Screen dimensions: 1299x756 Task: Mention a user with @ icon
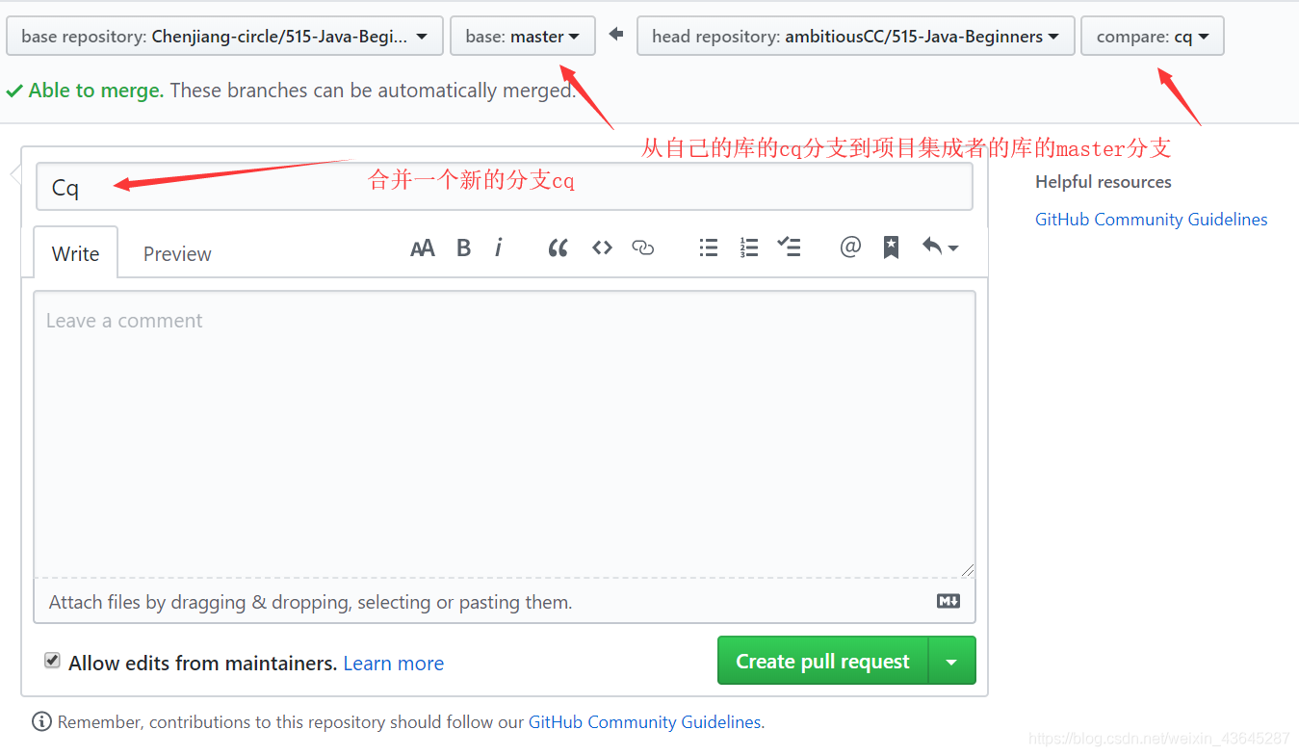850,248
